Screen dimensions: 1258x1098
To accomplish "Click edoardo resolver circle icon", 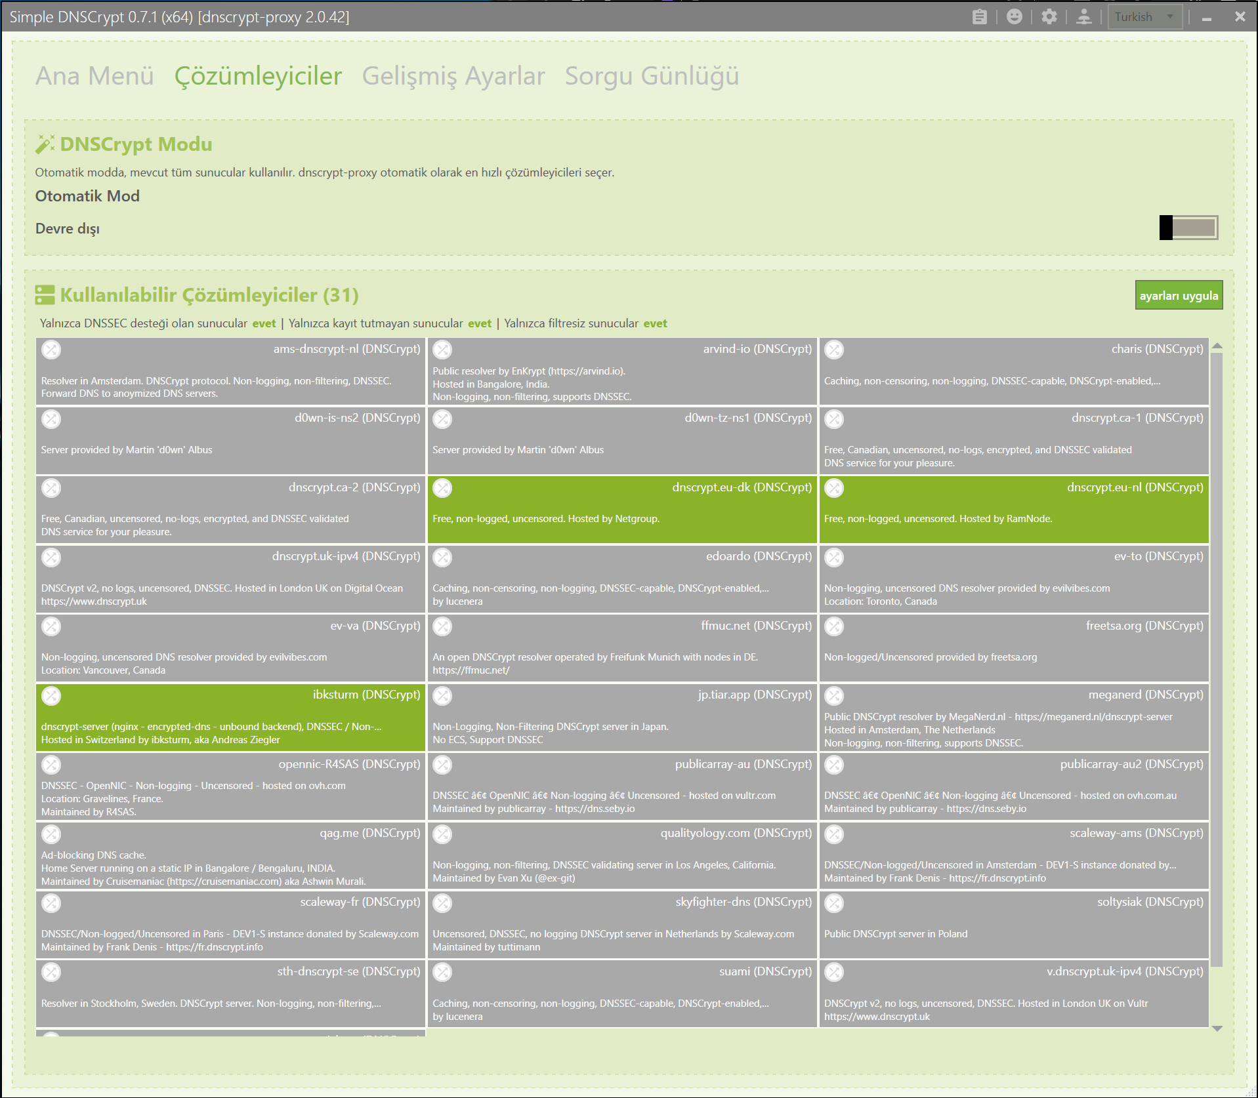I will pyautogui.click(x=442, y=557).
